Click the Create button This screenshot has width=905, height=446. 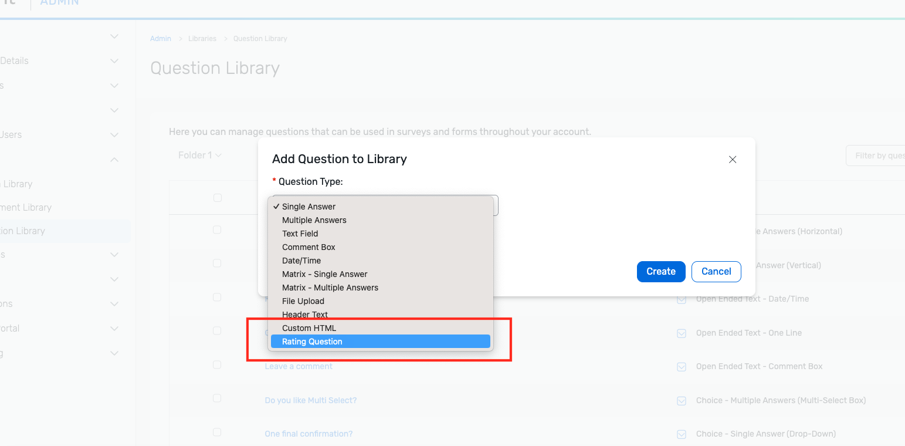(x=661, y=272)
